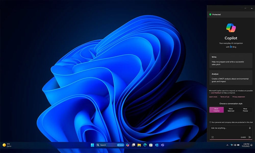Open Copilot from the taskbar

[x=127, y=145]
